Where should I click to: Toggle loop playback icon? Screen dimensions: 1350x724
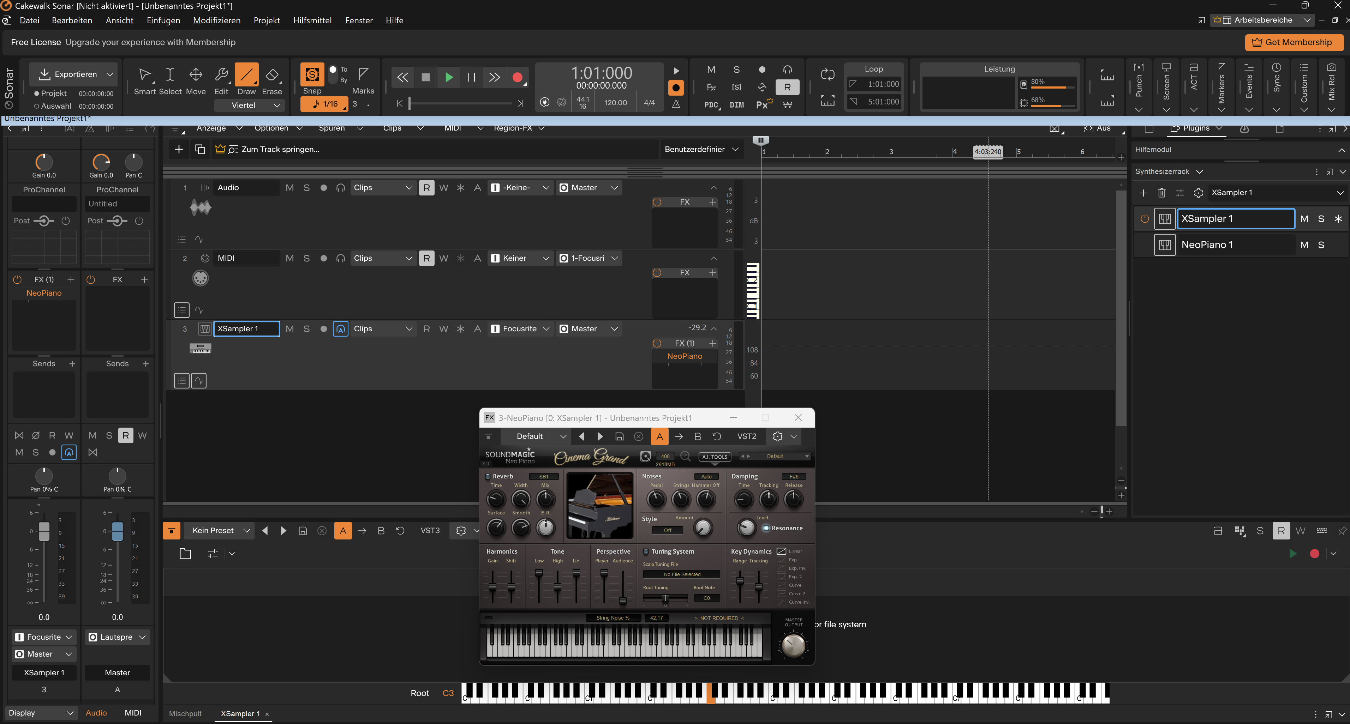click(x=828, y=74)
